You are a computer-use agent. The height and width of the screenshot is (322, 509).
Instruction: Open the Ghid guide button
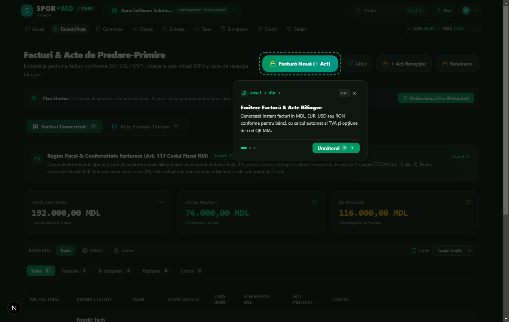pyautogui.click(x=357, y=64)
